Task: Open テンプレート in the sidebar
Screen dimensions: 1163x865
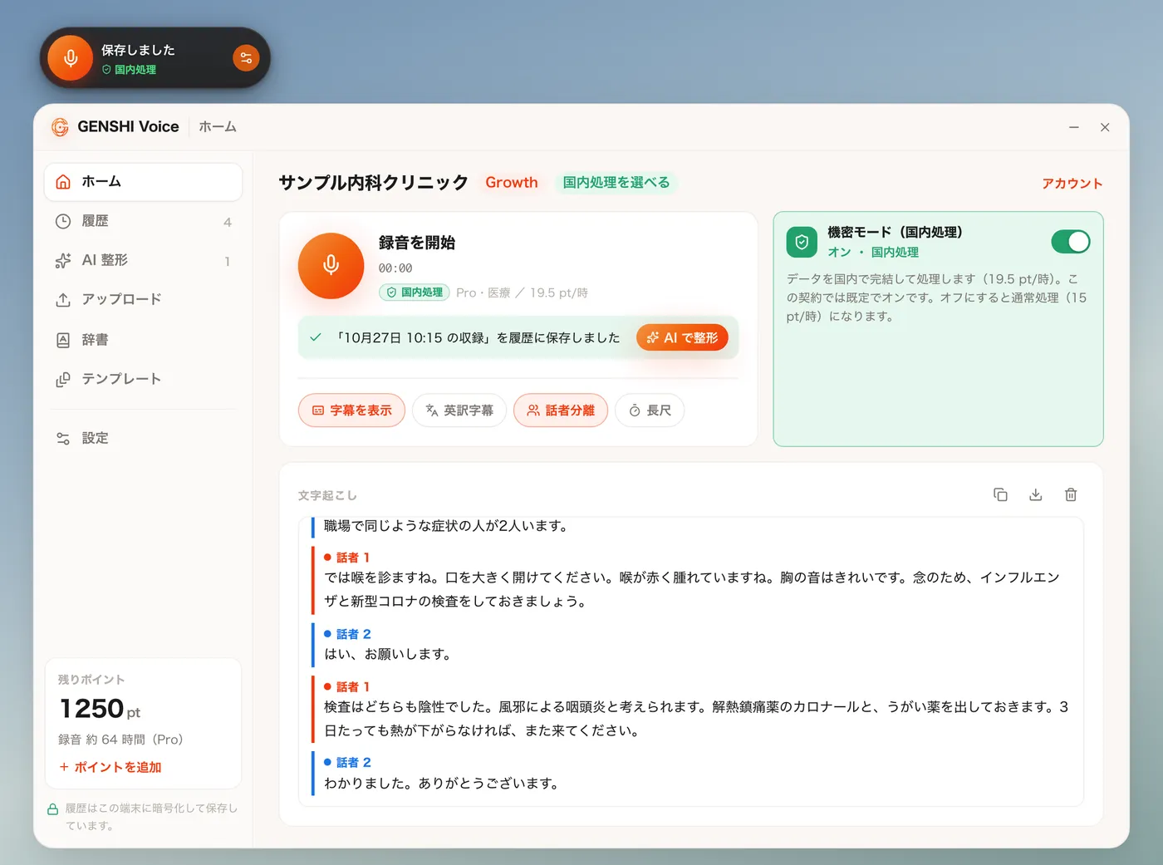Action: coord(143,379)
